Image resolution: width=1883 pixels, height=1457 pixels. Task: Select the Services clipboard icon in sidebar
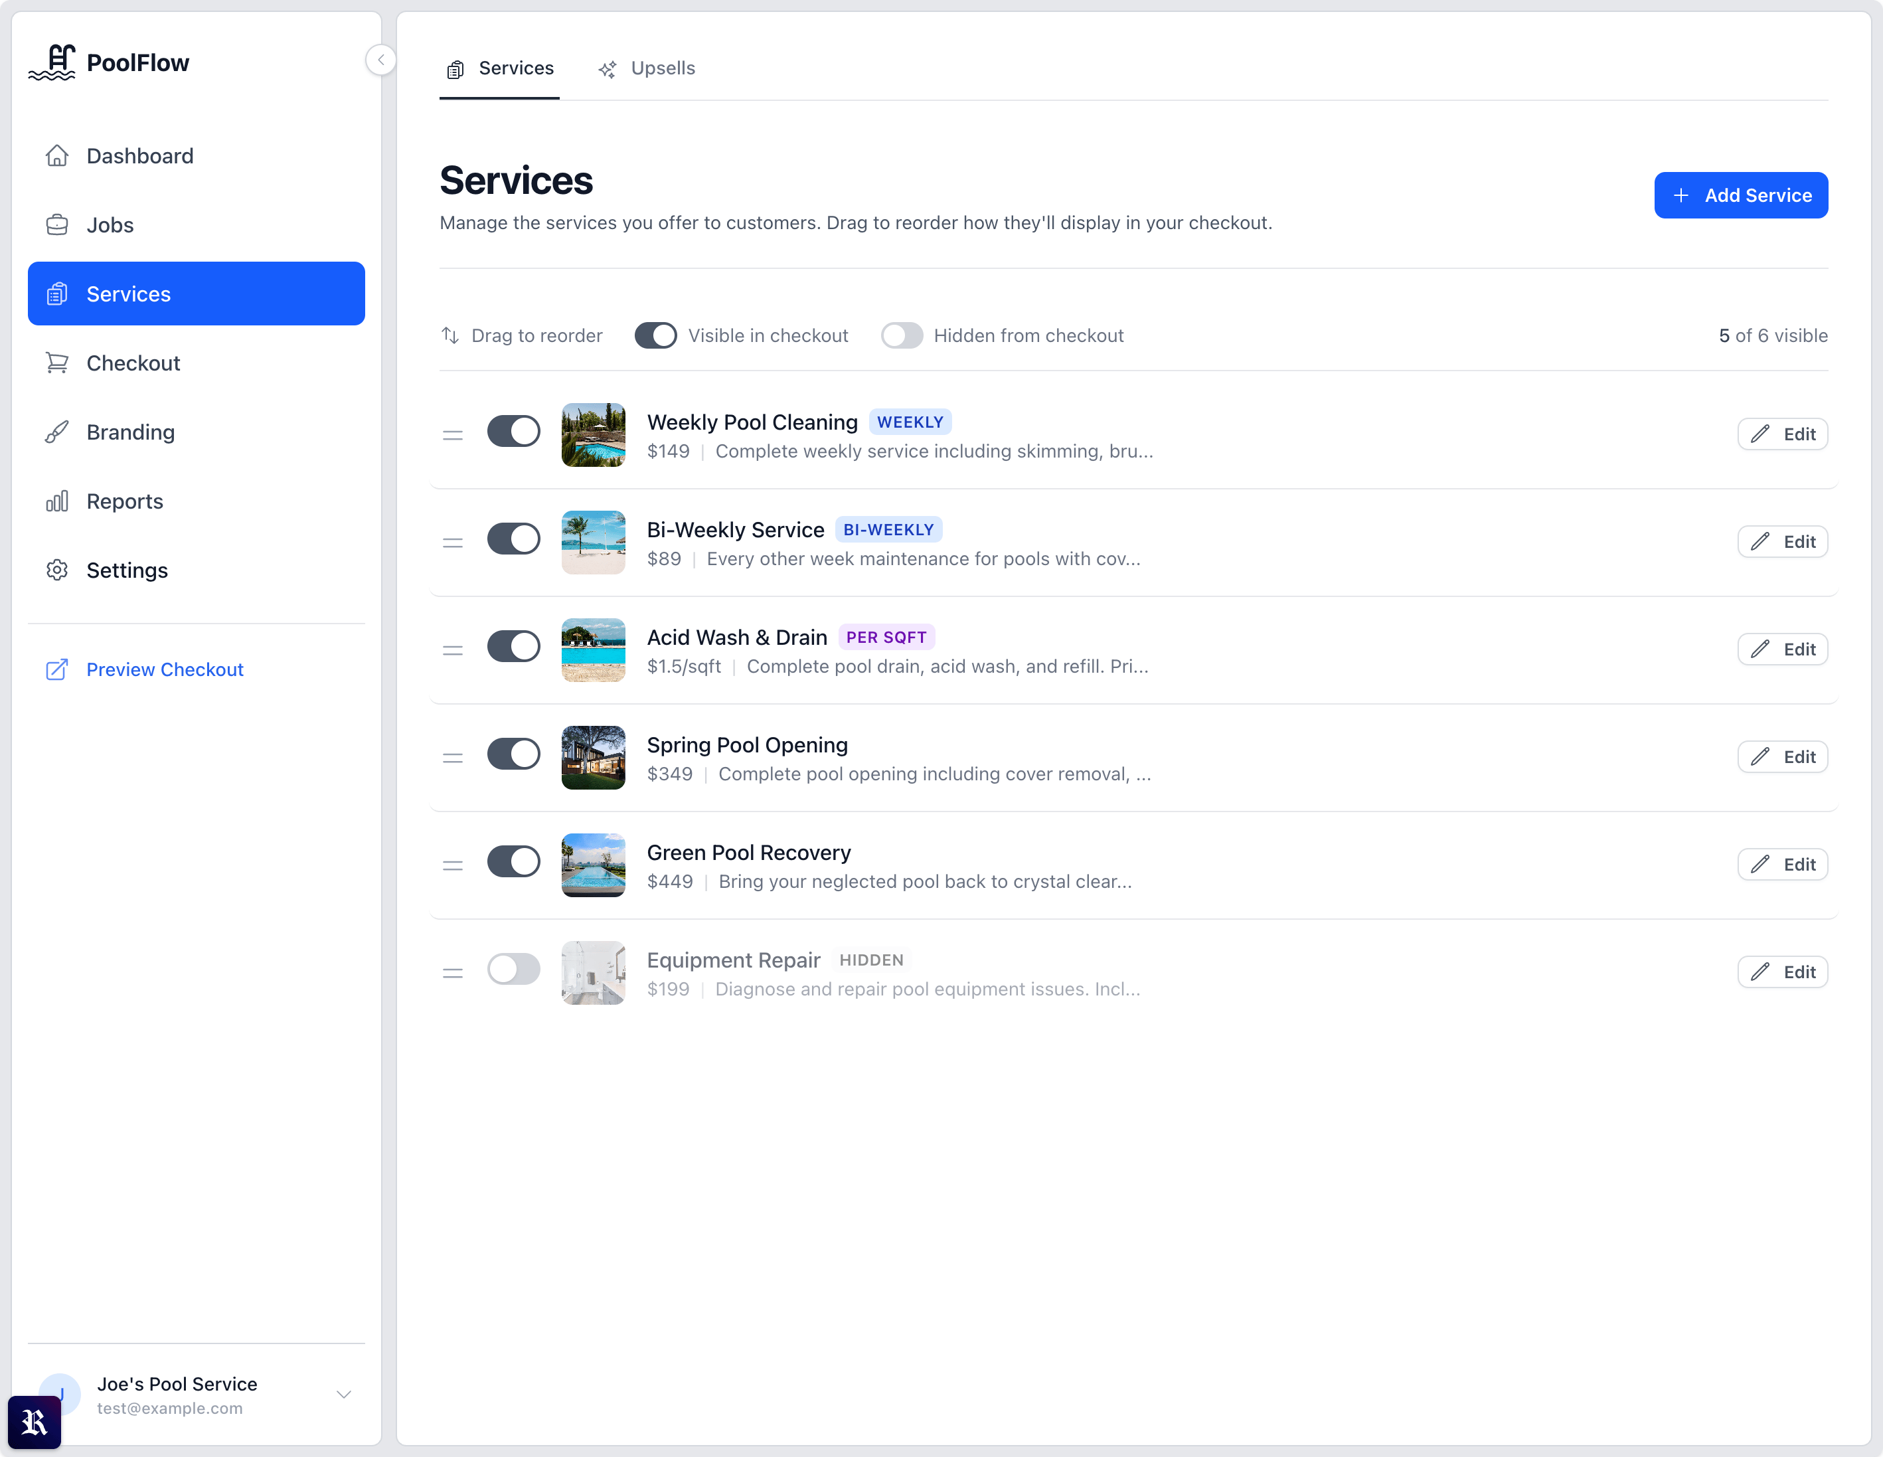point(57,293)
